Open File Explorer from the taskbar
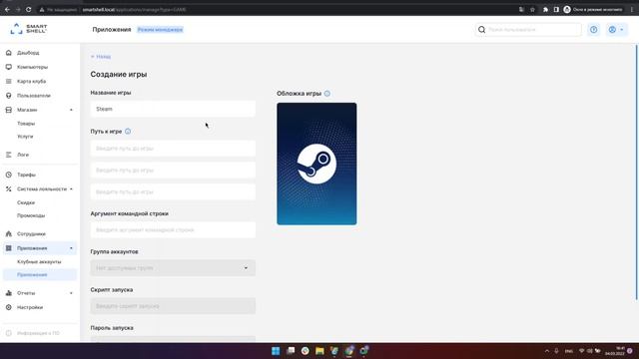The image size is (639, 359). click(319, 351)
